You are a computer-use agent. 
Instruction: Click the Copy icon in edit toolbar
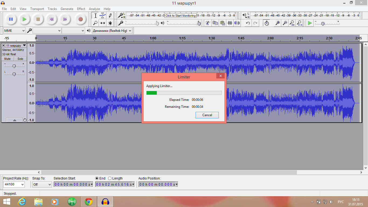click(215, 23)
